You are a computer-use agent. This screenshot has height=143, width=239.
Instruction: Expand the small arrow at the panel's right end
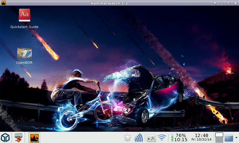(x=236, y=137)
